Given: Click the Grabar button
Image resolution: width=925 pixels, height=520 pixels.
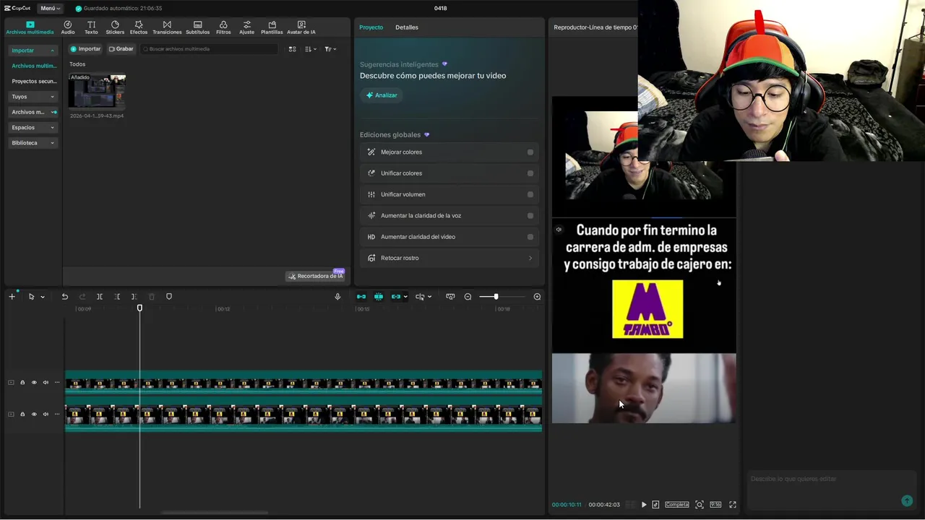Looking at the screenshot, I should (x=121, y=49).
